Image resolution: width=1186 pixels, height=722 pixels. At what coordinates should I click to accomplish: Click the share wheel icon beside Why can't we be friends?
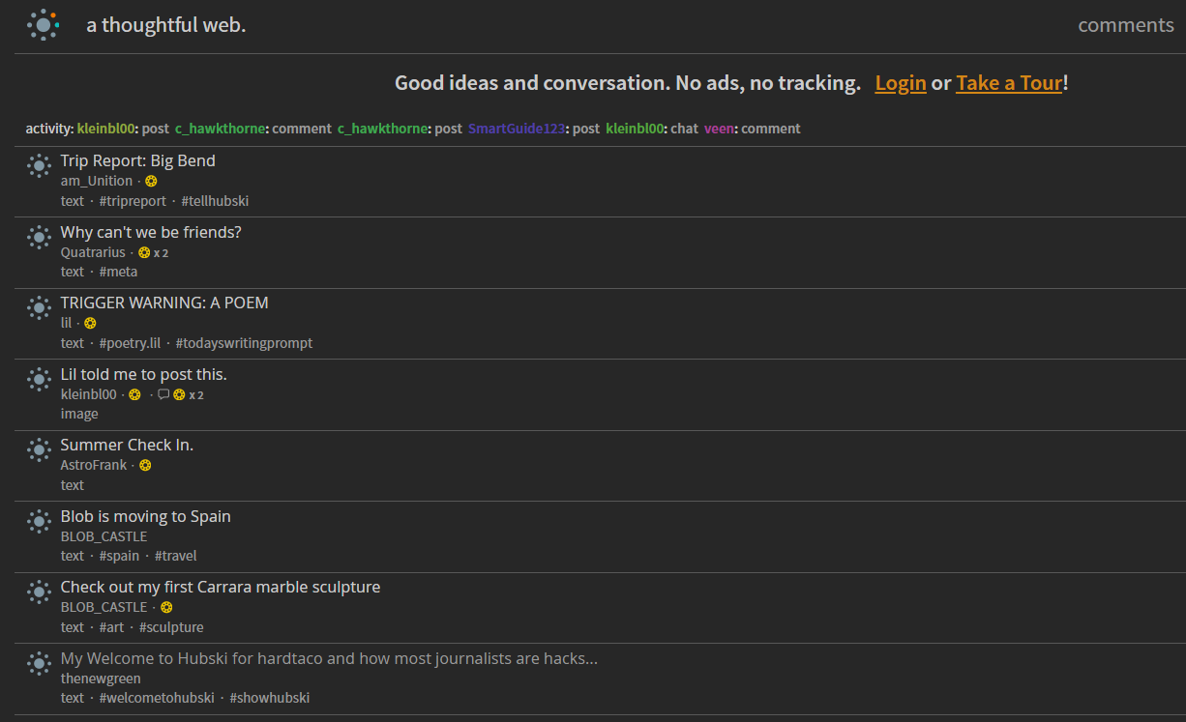click(39, 237)
